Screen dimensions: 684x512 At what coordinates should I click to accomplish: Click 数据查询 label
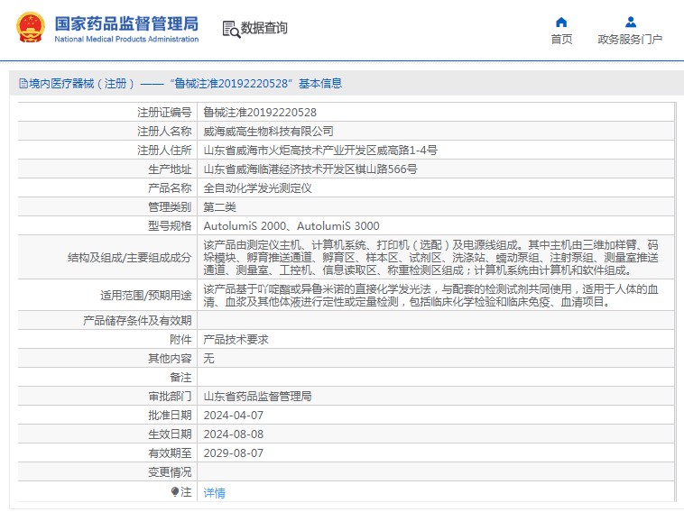coord(263,28)
